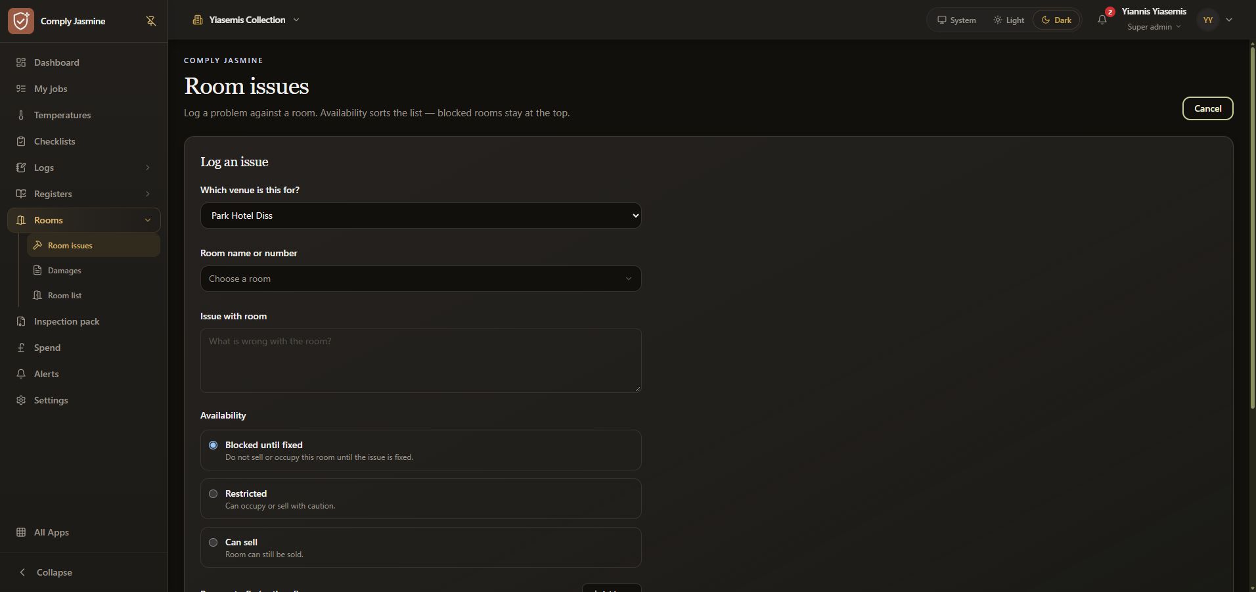The width and height of the screenshot is (1256, 592).
Task: Select the Dark theme option
Action: [1056, 20]
